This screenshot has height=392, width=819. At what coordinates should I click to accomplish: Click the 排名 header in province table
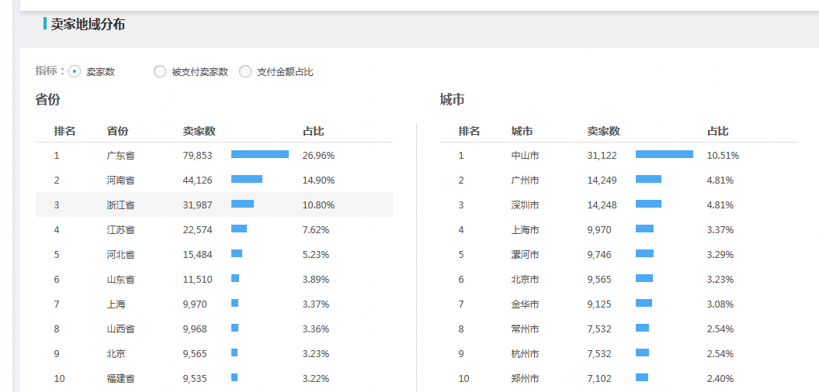click(x=64, y=132)
